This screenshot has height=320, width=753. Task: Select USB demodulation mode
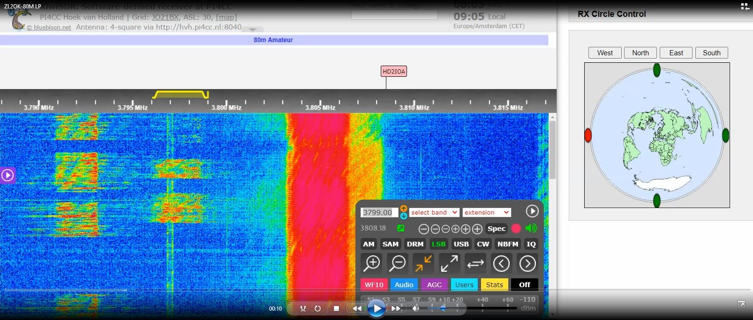tap(461, 244)
